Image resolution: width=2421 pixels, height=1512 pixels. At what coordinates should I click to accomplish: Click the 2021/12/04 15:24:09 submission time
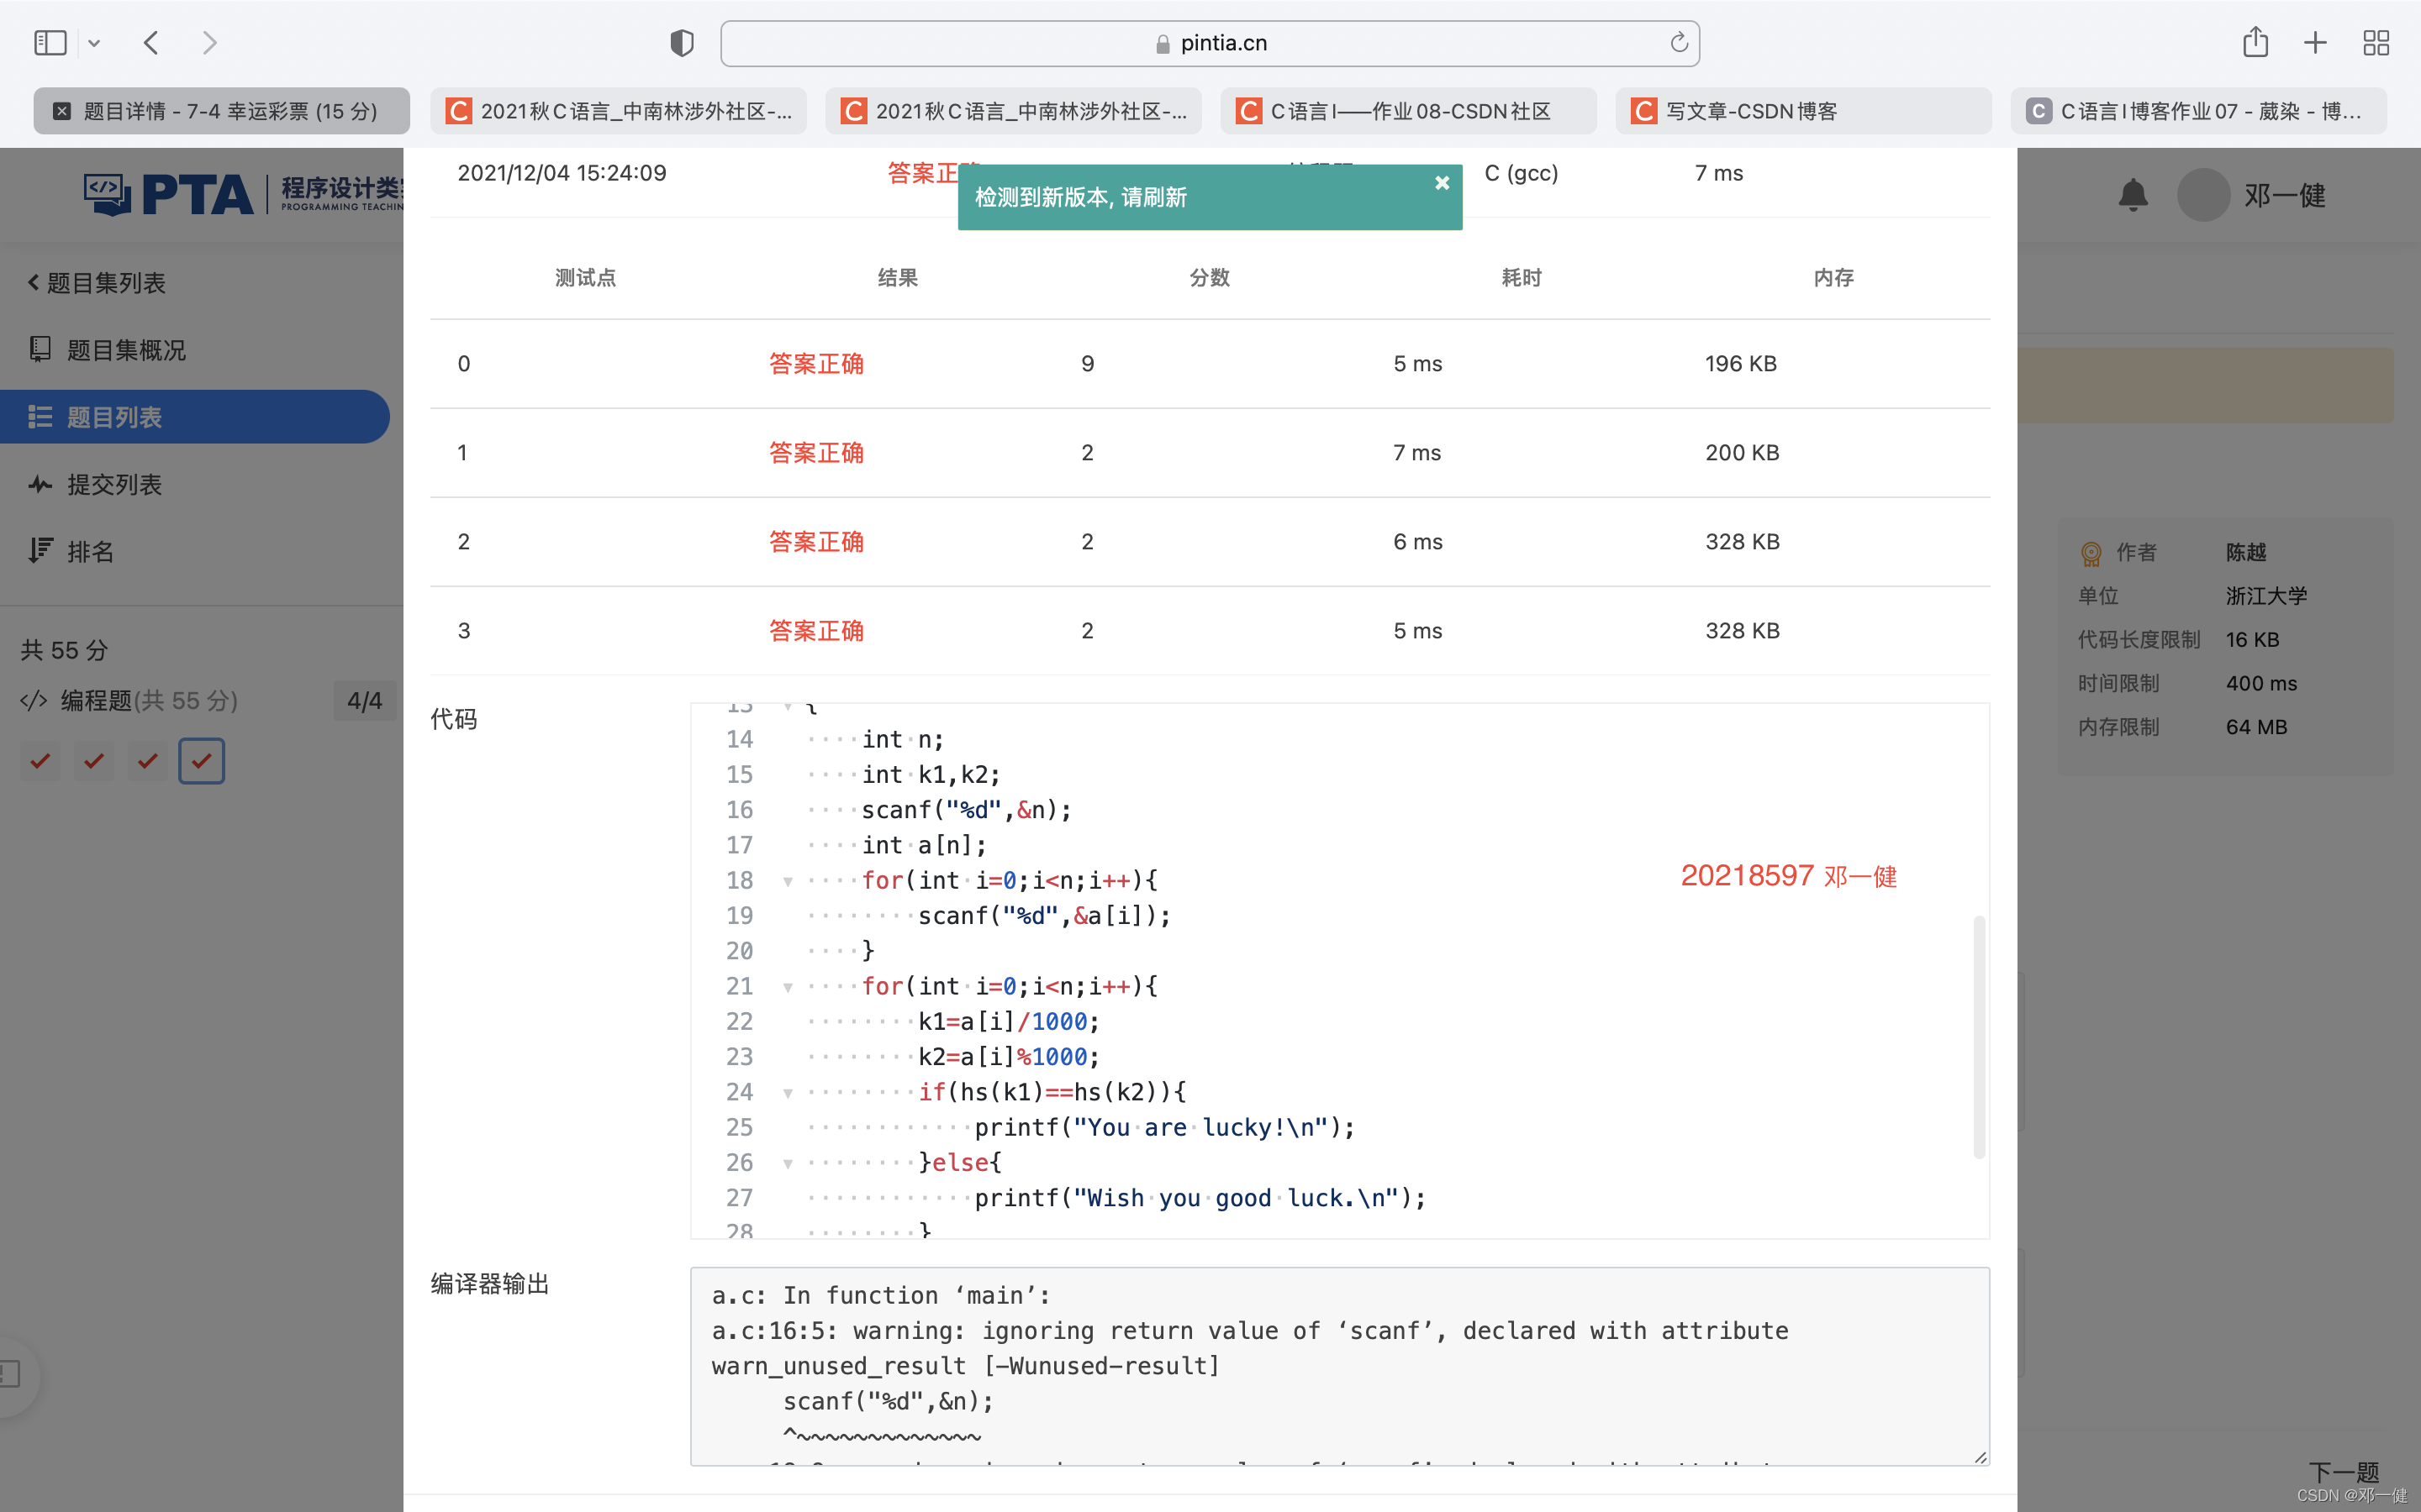pos(562,173)
